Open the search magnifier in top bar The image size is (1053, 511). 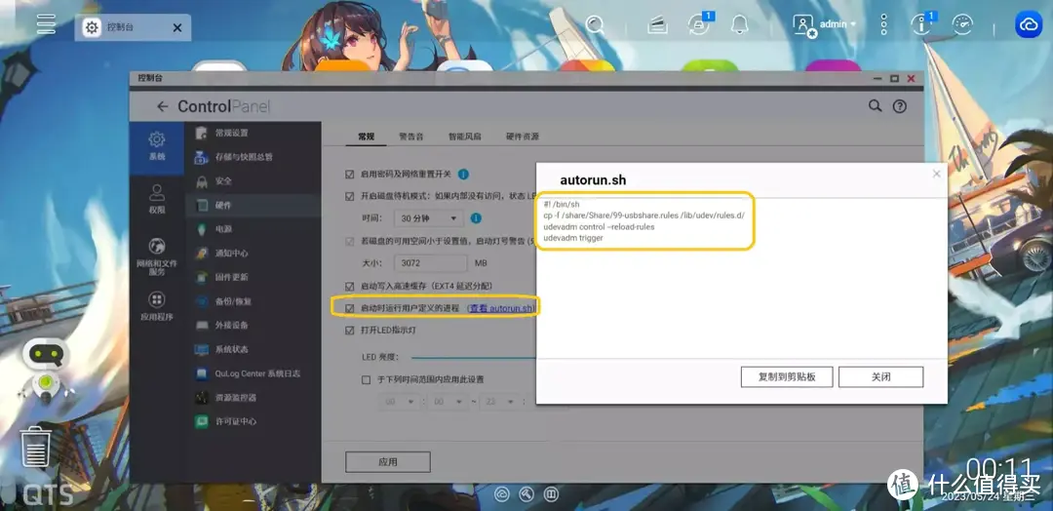coord(595,24)
